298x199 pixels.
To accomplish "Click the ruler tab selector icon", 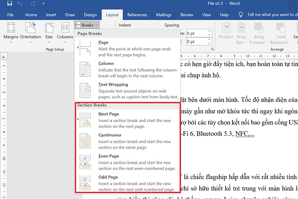I will point(4,57).
